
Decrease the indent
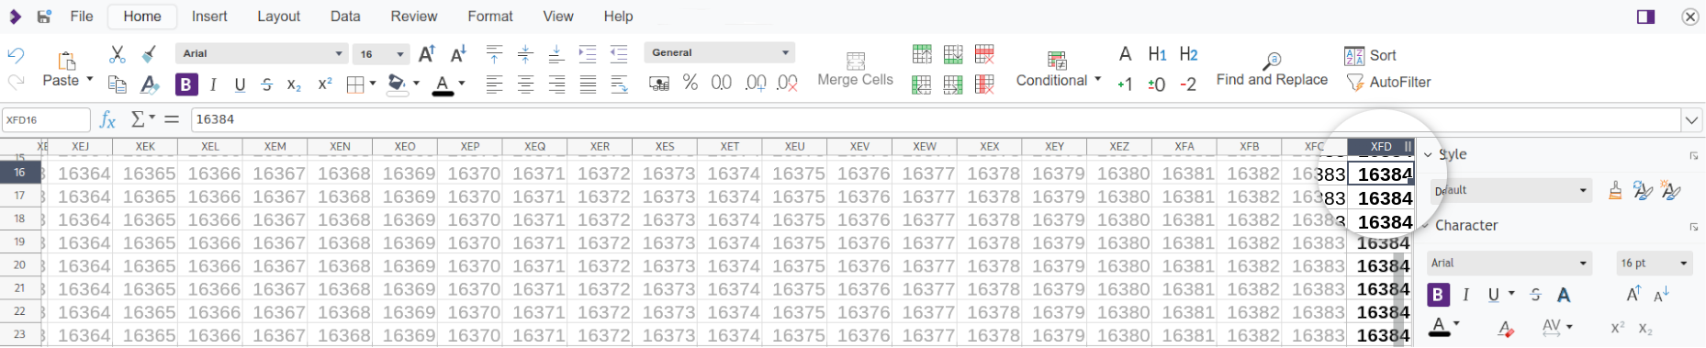[x=619, y=53]
